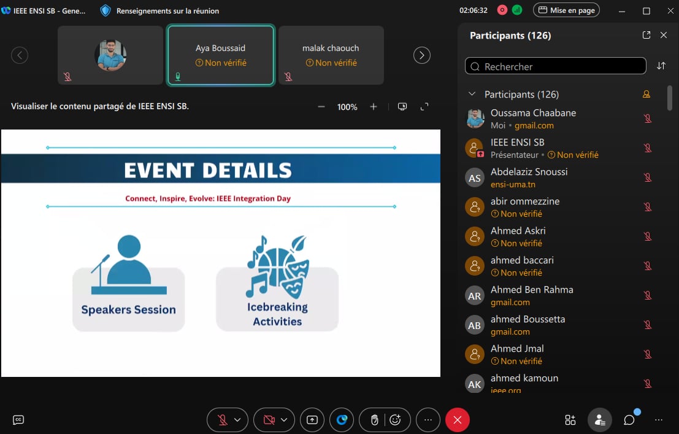
Task: Show next video thumbnails
Action: tap(422, 55)
